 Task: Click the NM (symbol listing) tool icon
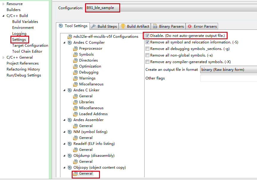(x=70, y=132)
